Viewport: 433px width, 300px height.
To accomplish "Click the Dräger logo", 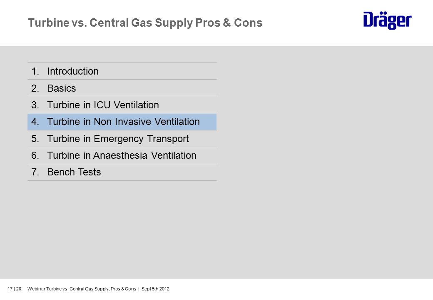I will pos(387,20).
